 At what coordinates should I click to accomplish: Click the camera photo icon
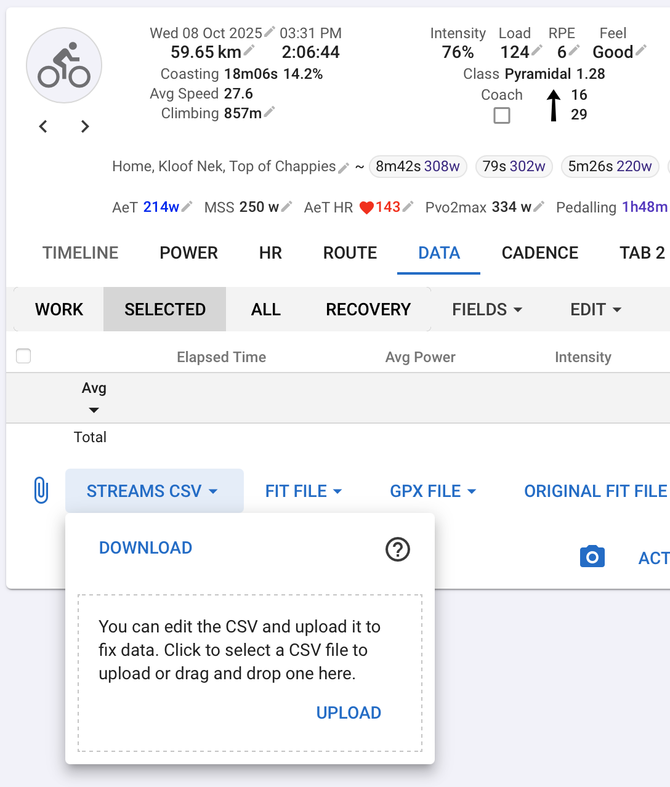pyautogui.click(x=592, y=557)
